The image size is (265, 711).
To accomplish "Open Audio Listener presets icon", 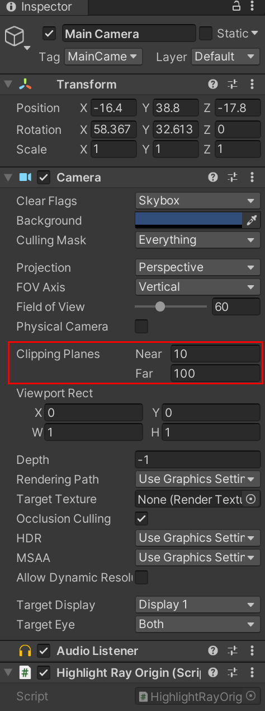I will coord(233,651).
